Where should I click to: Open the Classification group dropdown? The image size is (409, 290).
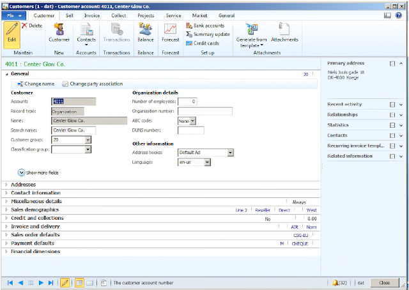[88, 149]
